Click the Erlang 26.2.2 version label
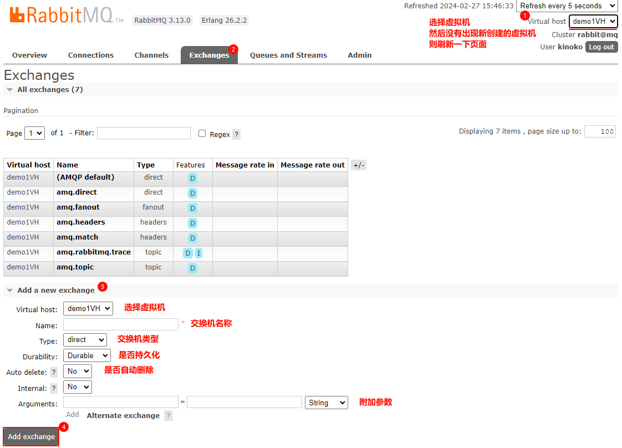 (224, 20)
